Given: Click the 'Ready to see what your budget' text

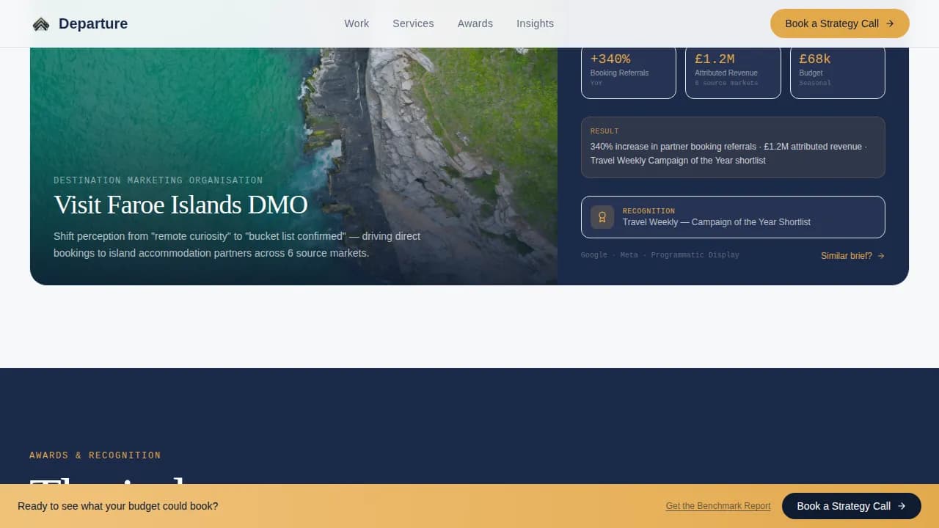Looking at the screenshot, I should click(x=118, y=506).
